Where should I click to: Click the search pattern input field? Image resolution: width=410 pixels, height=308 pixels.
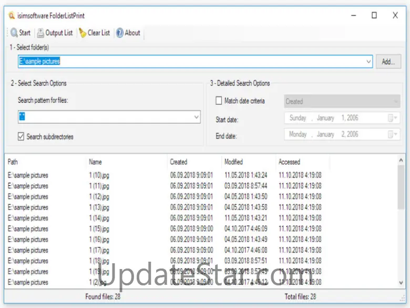(109, 117)
